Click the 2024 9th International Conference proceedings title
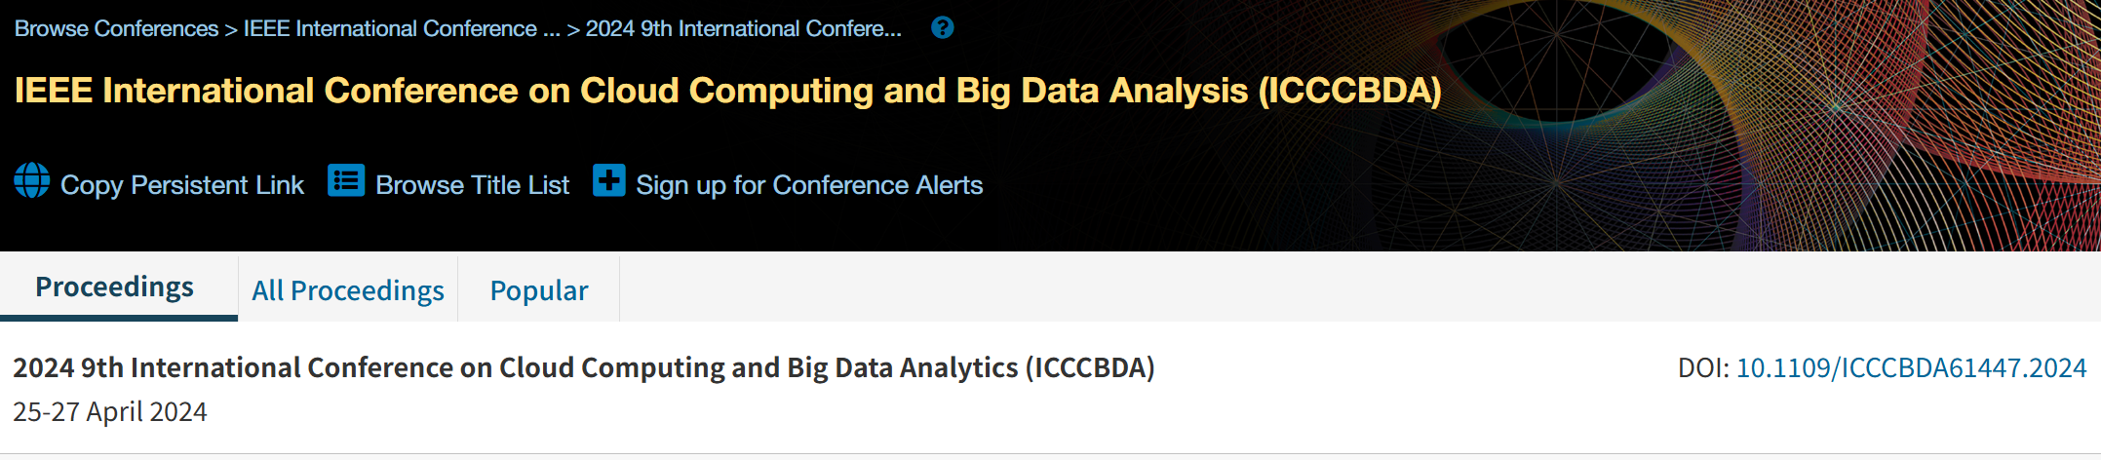This screenshot has height=460, width=2101. tap(583, 367)
